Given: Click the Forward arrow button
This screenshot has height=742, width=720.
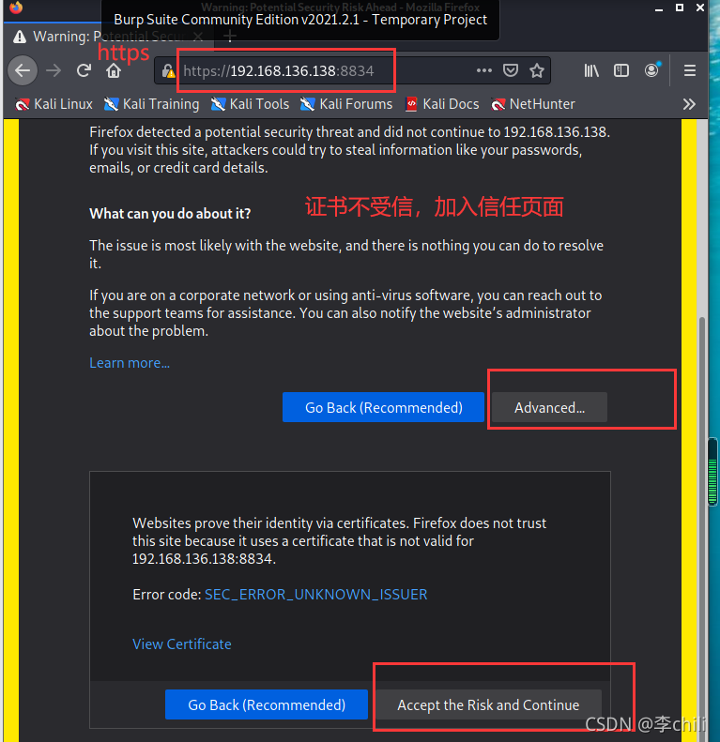Looking at the screenshot, I should (54, 71).
